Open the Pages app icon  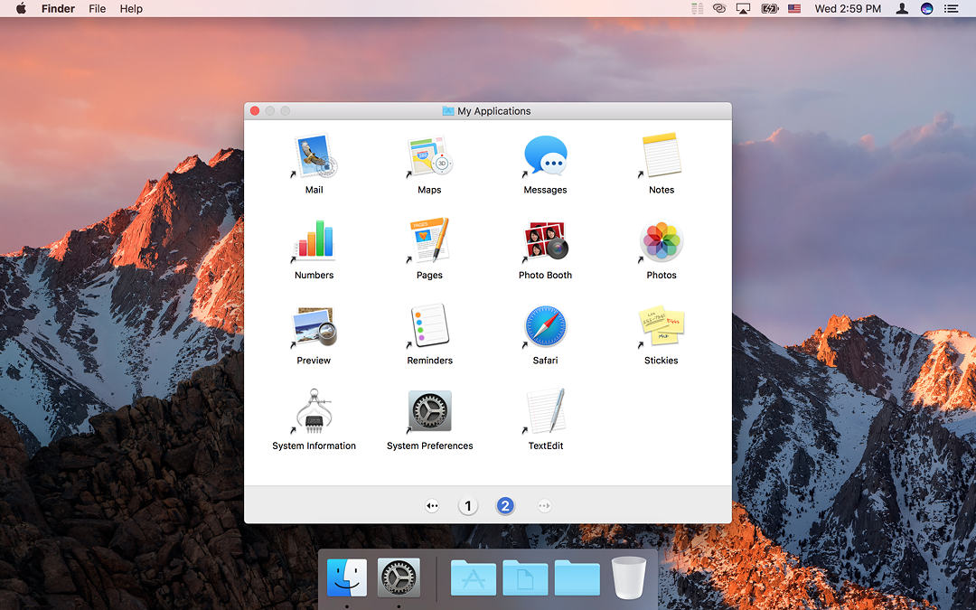429,241
